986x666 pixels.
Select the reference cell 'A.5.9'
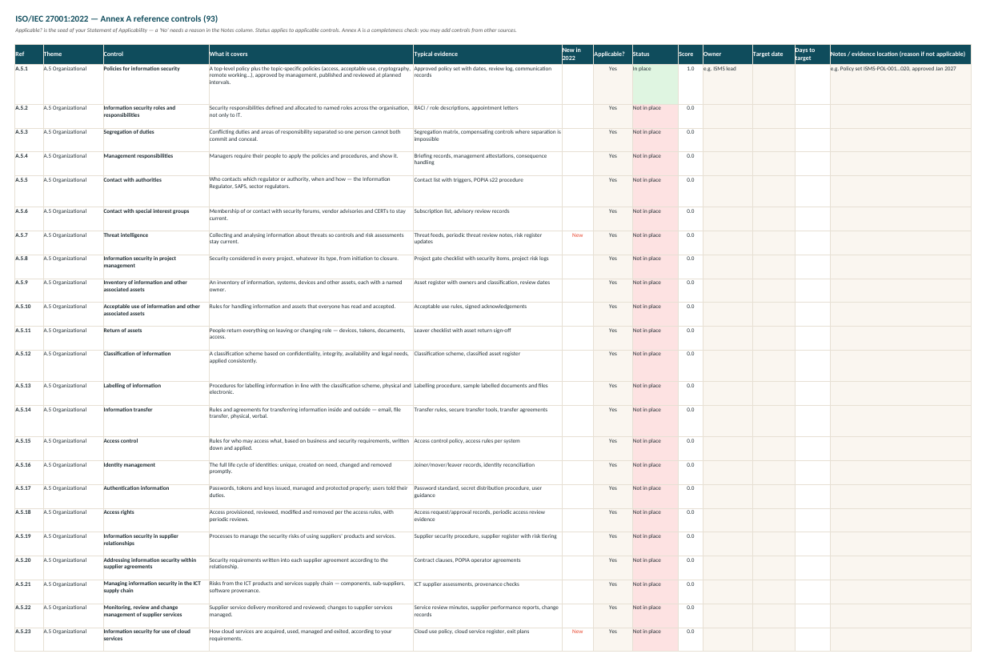click(x=28, y=290)
